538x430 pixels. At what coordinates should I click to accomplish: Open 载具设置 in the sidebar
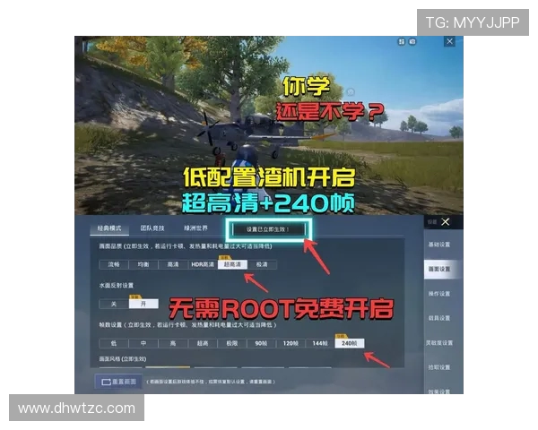[439, 318]
